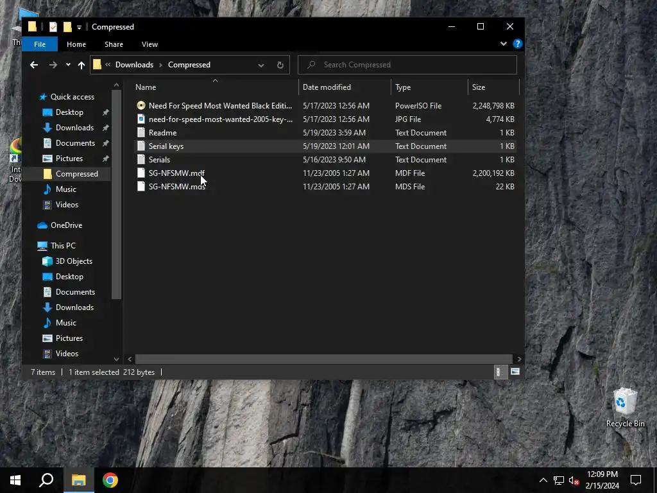Click the New folder icon in title bar
The width and height of the screenshot is (657, 493).
point(67,27)
